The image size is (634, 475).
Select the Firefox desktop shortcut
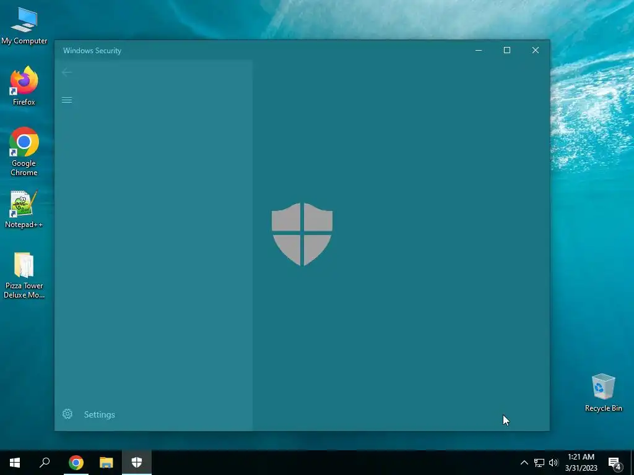(x=24, y=86)
